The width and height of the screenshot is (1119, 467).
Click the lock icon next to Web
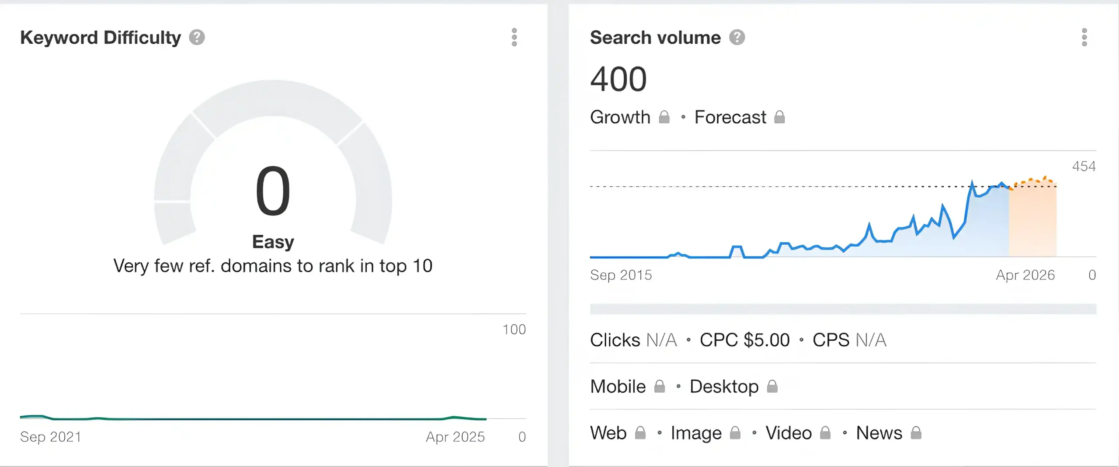(x=640, y=433)
